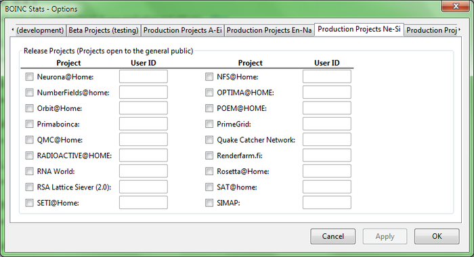Check RADIOACTIVE@HOME project

pyautogui.click(x=29, y=156)
